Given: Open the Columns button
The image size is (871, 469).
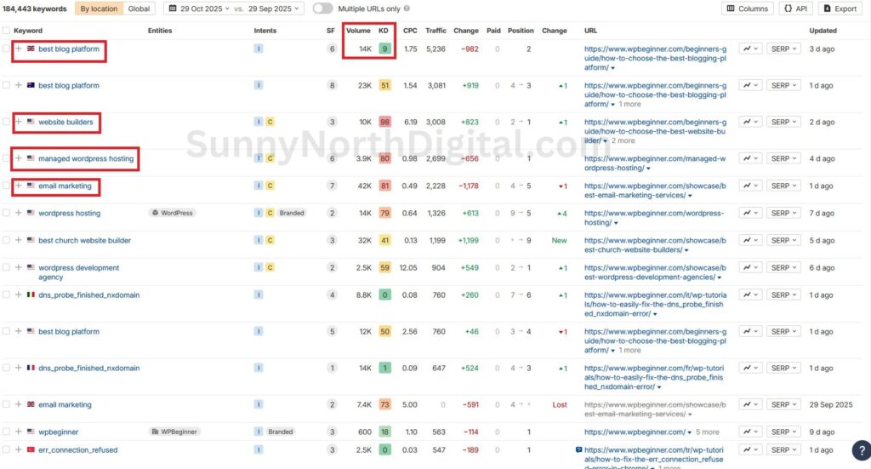Looking at the screenshot, I should click(747, 9).
